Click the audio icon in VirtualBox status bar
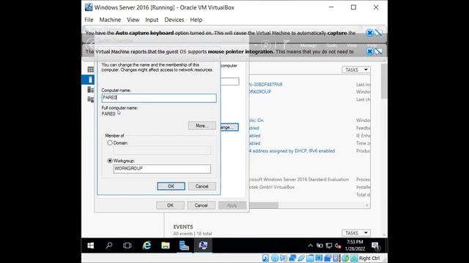Screen dimensions: 469x263 point(284,258)
